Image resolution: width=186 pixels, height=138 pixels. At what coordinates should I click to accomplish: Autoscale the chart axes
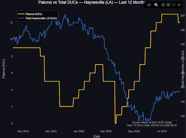174,5
